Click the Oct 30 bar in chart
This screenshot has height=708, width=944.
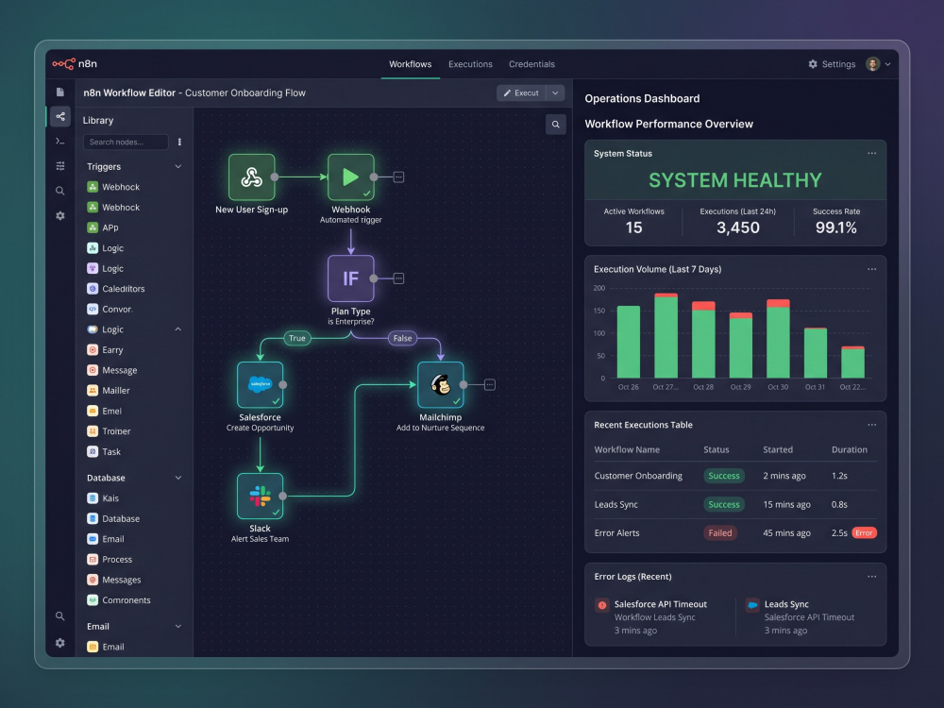tap(778, 338)
